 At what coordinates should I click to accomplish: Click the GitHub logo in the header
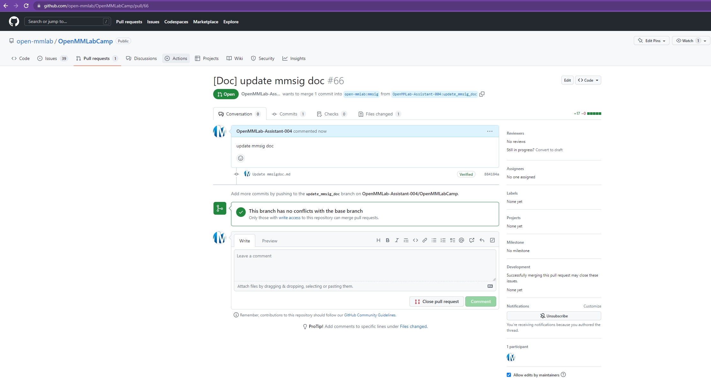coord(14,22)
